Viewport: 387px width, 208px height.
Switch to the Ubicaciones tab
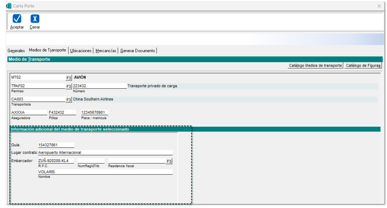(81, 51)
